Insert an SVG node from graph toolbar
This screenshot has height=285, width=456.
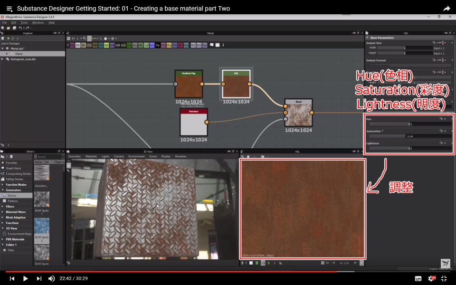(163, 45)
